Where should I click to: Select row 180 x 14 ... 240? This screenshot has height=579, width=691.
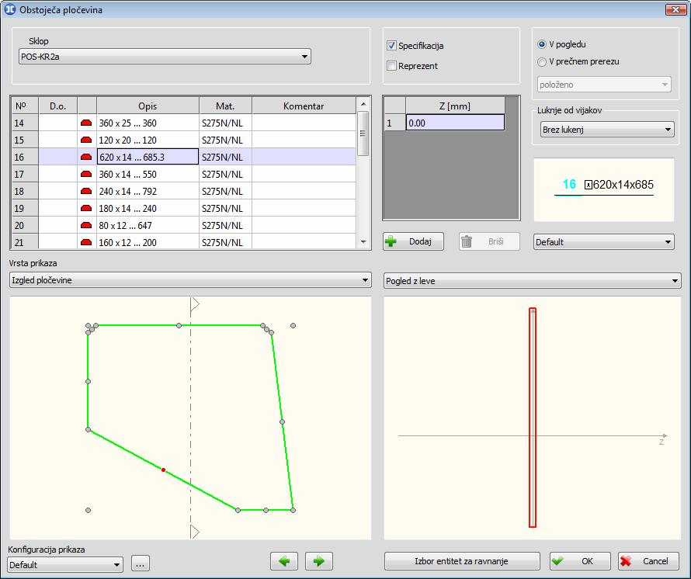tap(184, 209)
